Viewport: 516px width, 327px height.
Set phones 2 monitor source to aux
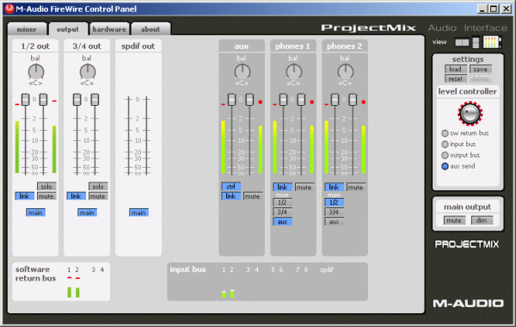coord(334,222)
